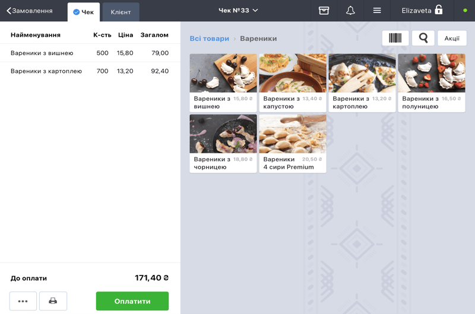Screen dimensions: 475x314
Task: Add Вареники з полуницею to order
Action: click(431, 82)
